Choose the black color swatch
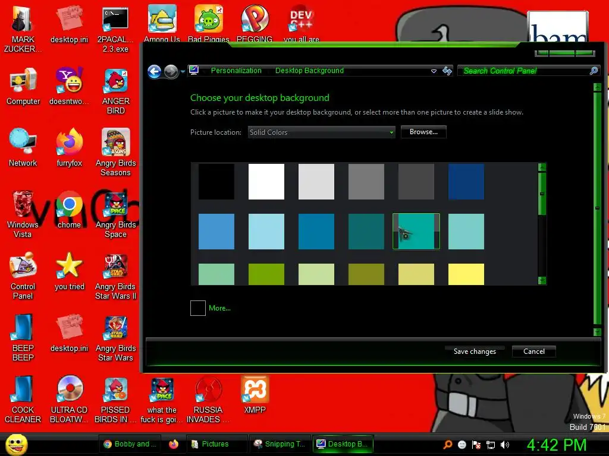The image size is (609, 456). coord(216,182)
